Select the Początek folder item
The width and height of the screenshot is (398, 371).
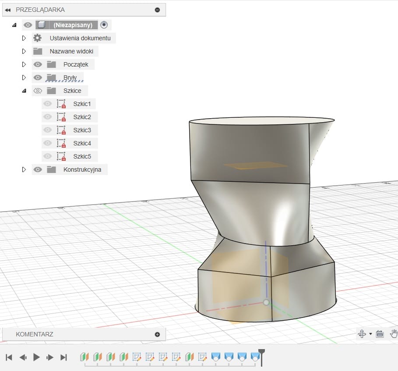click(76, 64)
